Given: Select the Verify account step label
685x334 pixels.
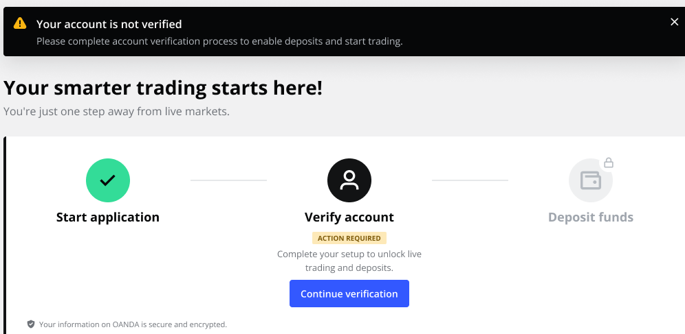Looking at the screenshot, I should [x=349, y=217].
